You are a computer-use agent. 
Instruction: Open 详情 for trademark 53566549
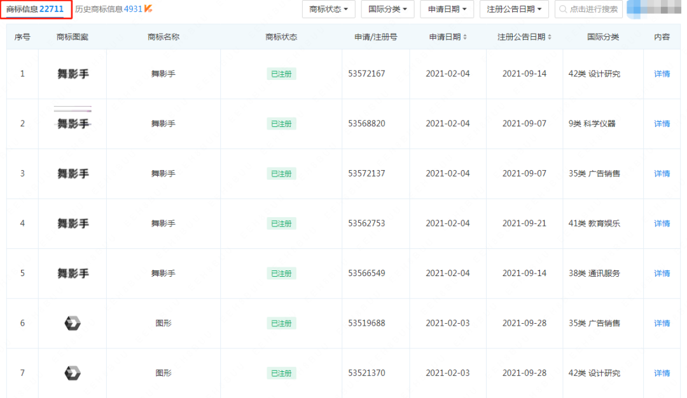[x=662, y=274]
